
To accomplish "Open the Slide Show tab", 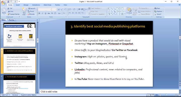I will tap(47, 5).
